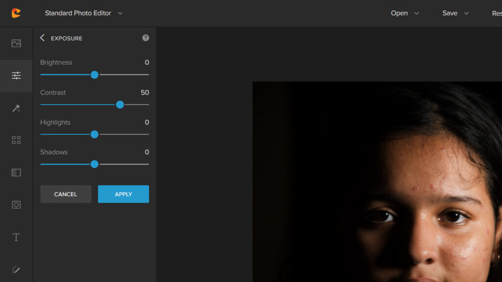Click the Brightness slider handle

[95, 75]
